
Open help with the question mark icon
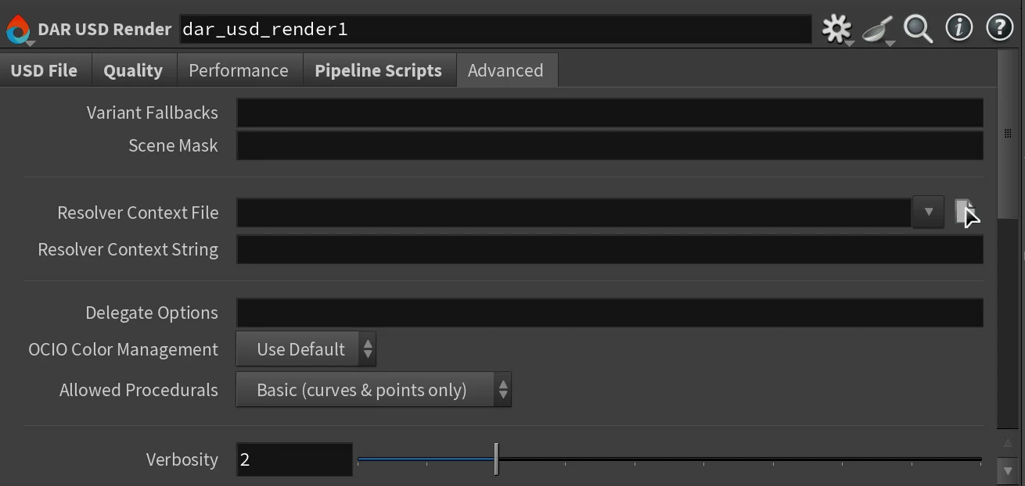(x=999, y=28)
